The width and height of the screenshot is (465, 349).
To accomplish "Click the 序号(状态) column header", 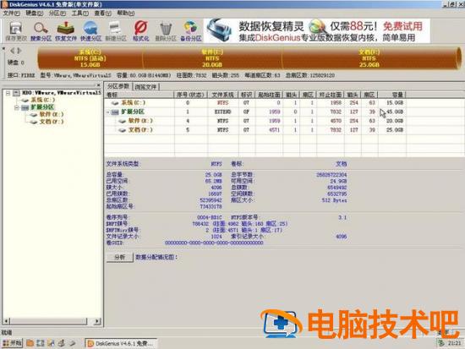I will point(191,95).
